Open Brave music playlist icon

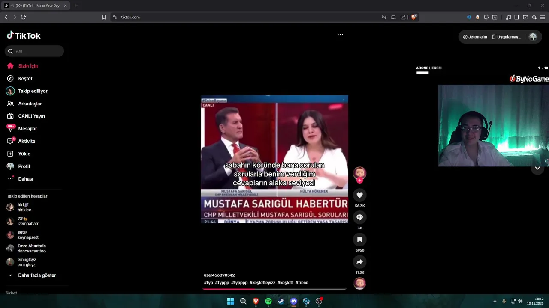tap(509, 17)
